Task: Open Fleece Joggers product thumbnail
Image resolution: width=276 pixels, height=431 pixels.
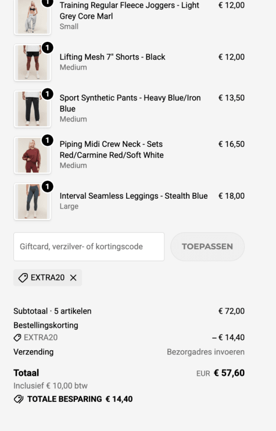Action: [33, 17]
